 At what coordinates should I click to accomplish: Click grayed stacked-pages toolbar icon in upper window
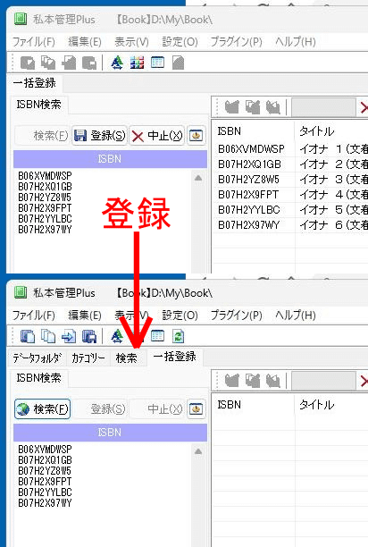[48, 63]
